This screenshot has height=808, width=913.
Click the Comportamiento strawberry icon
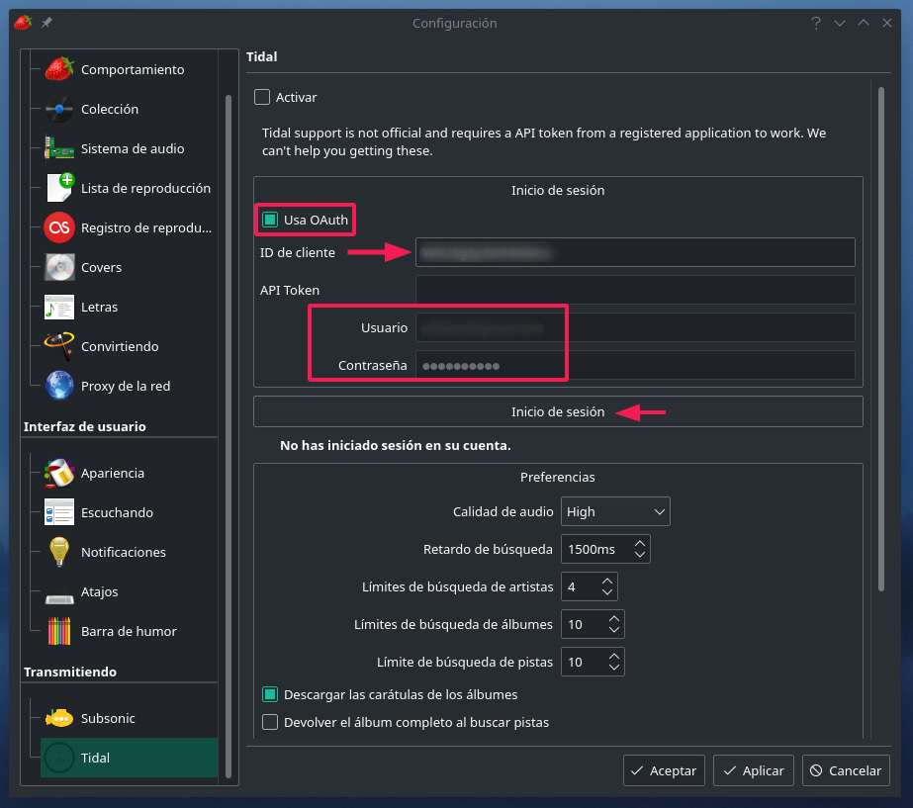(59, 69)
